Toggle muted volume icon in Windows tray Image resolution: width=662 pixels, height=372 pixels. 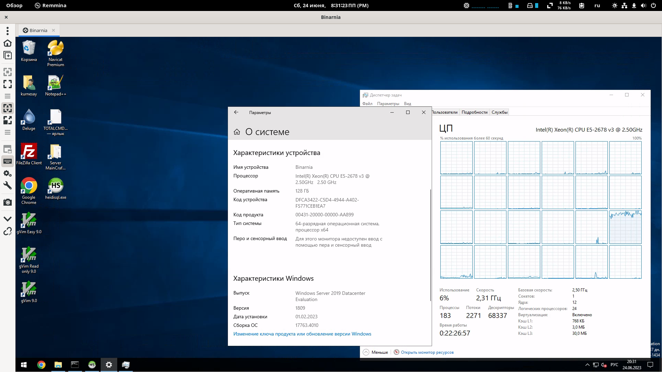click(x=604, y=365)
